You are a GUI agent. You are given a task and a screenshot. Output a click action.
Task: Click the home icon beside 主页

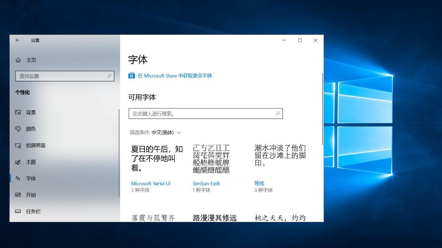[18, 60]
